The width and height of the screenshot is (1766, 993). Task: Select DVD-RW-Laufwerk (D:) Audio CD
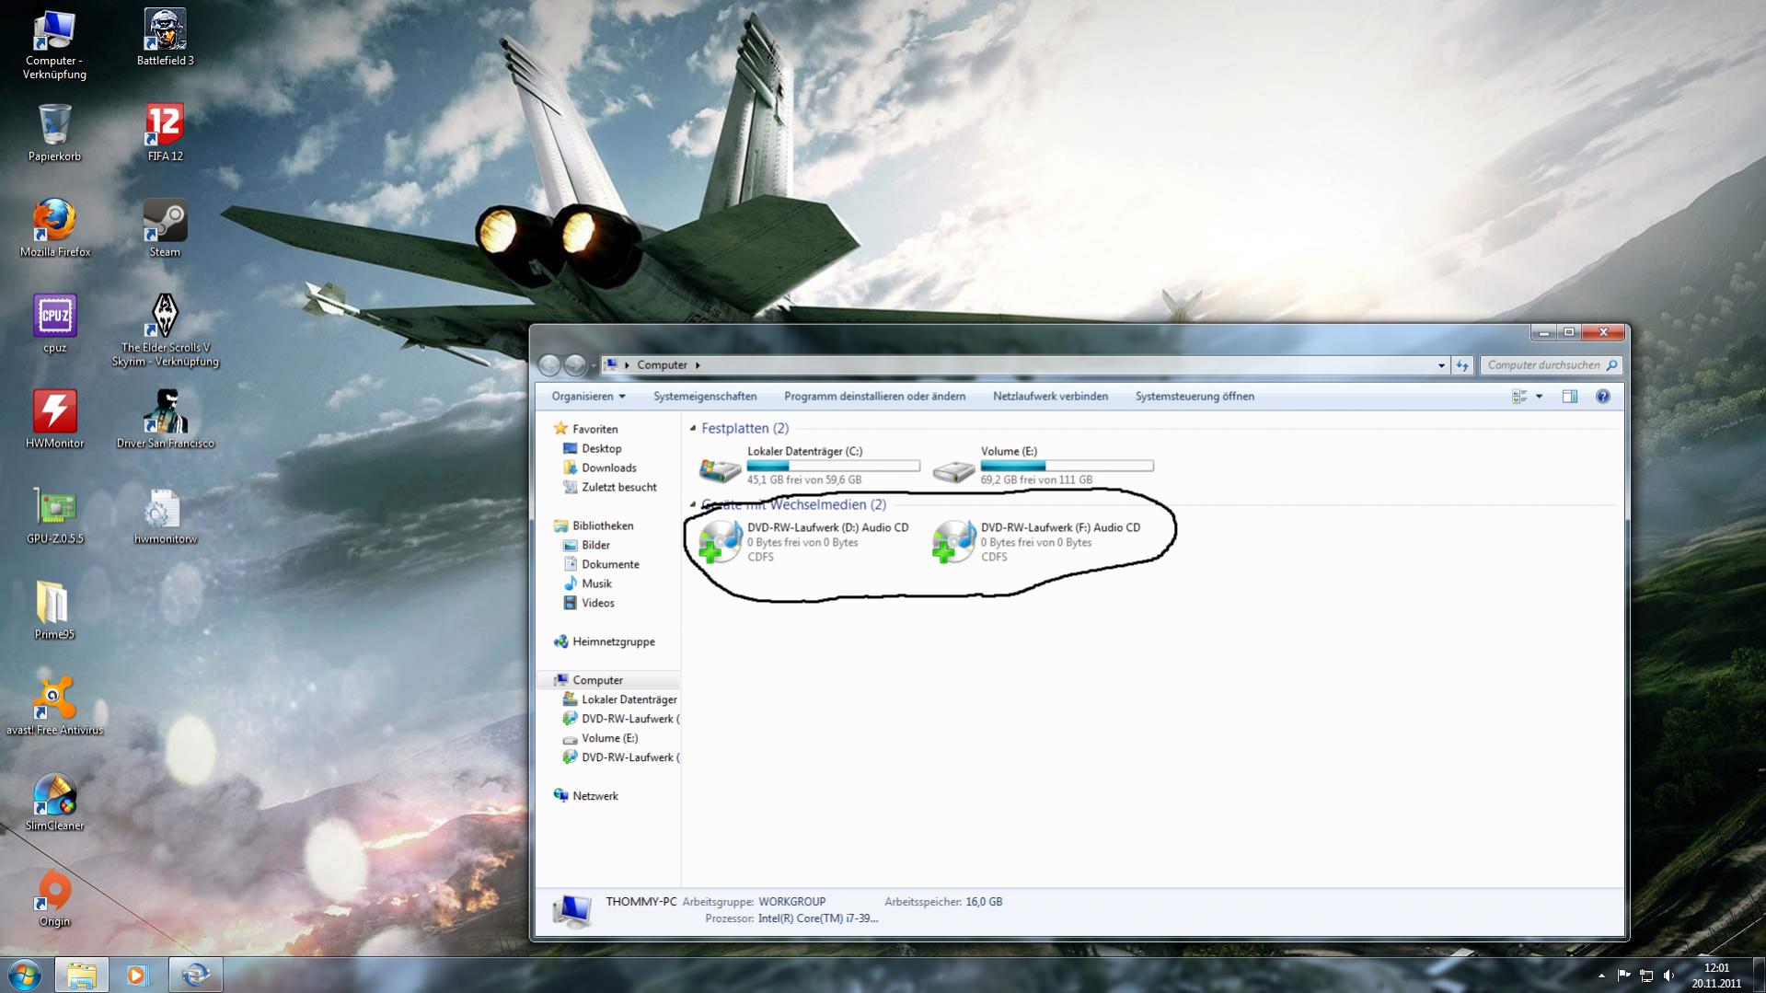click(804, 542)
